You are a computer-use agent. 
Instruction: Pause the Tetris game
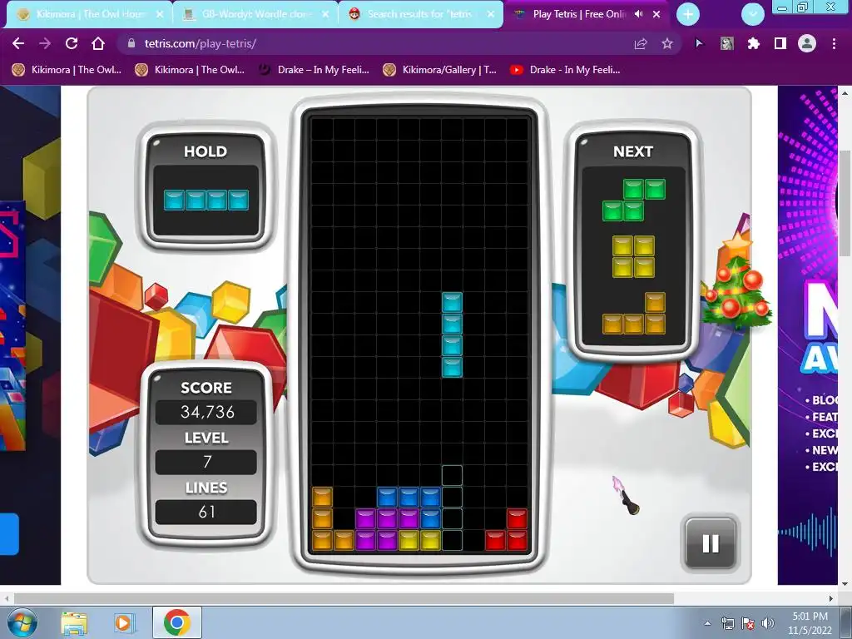(x=711, y=543)
